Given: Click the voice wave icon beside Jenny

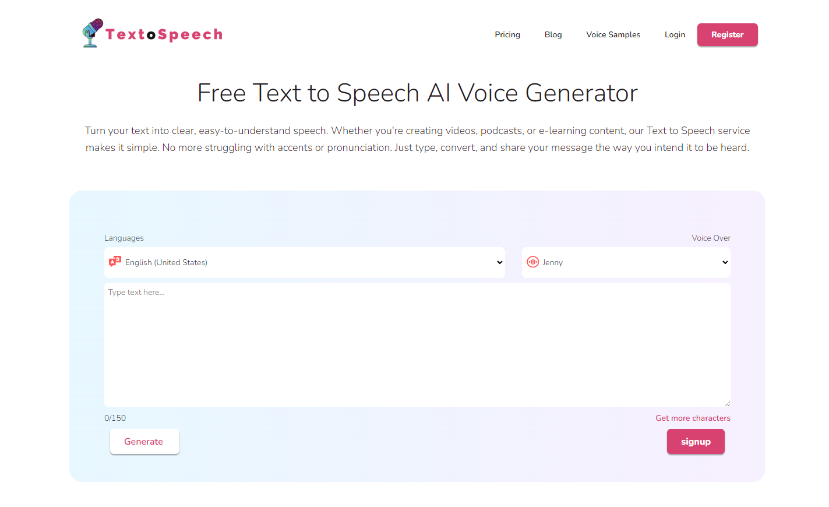Looking at the screenshot, I should pos(533,262).
